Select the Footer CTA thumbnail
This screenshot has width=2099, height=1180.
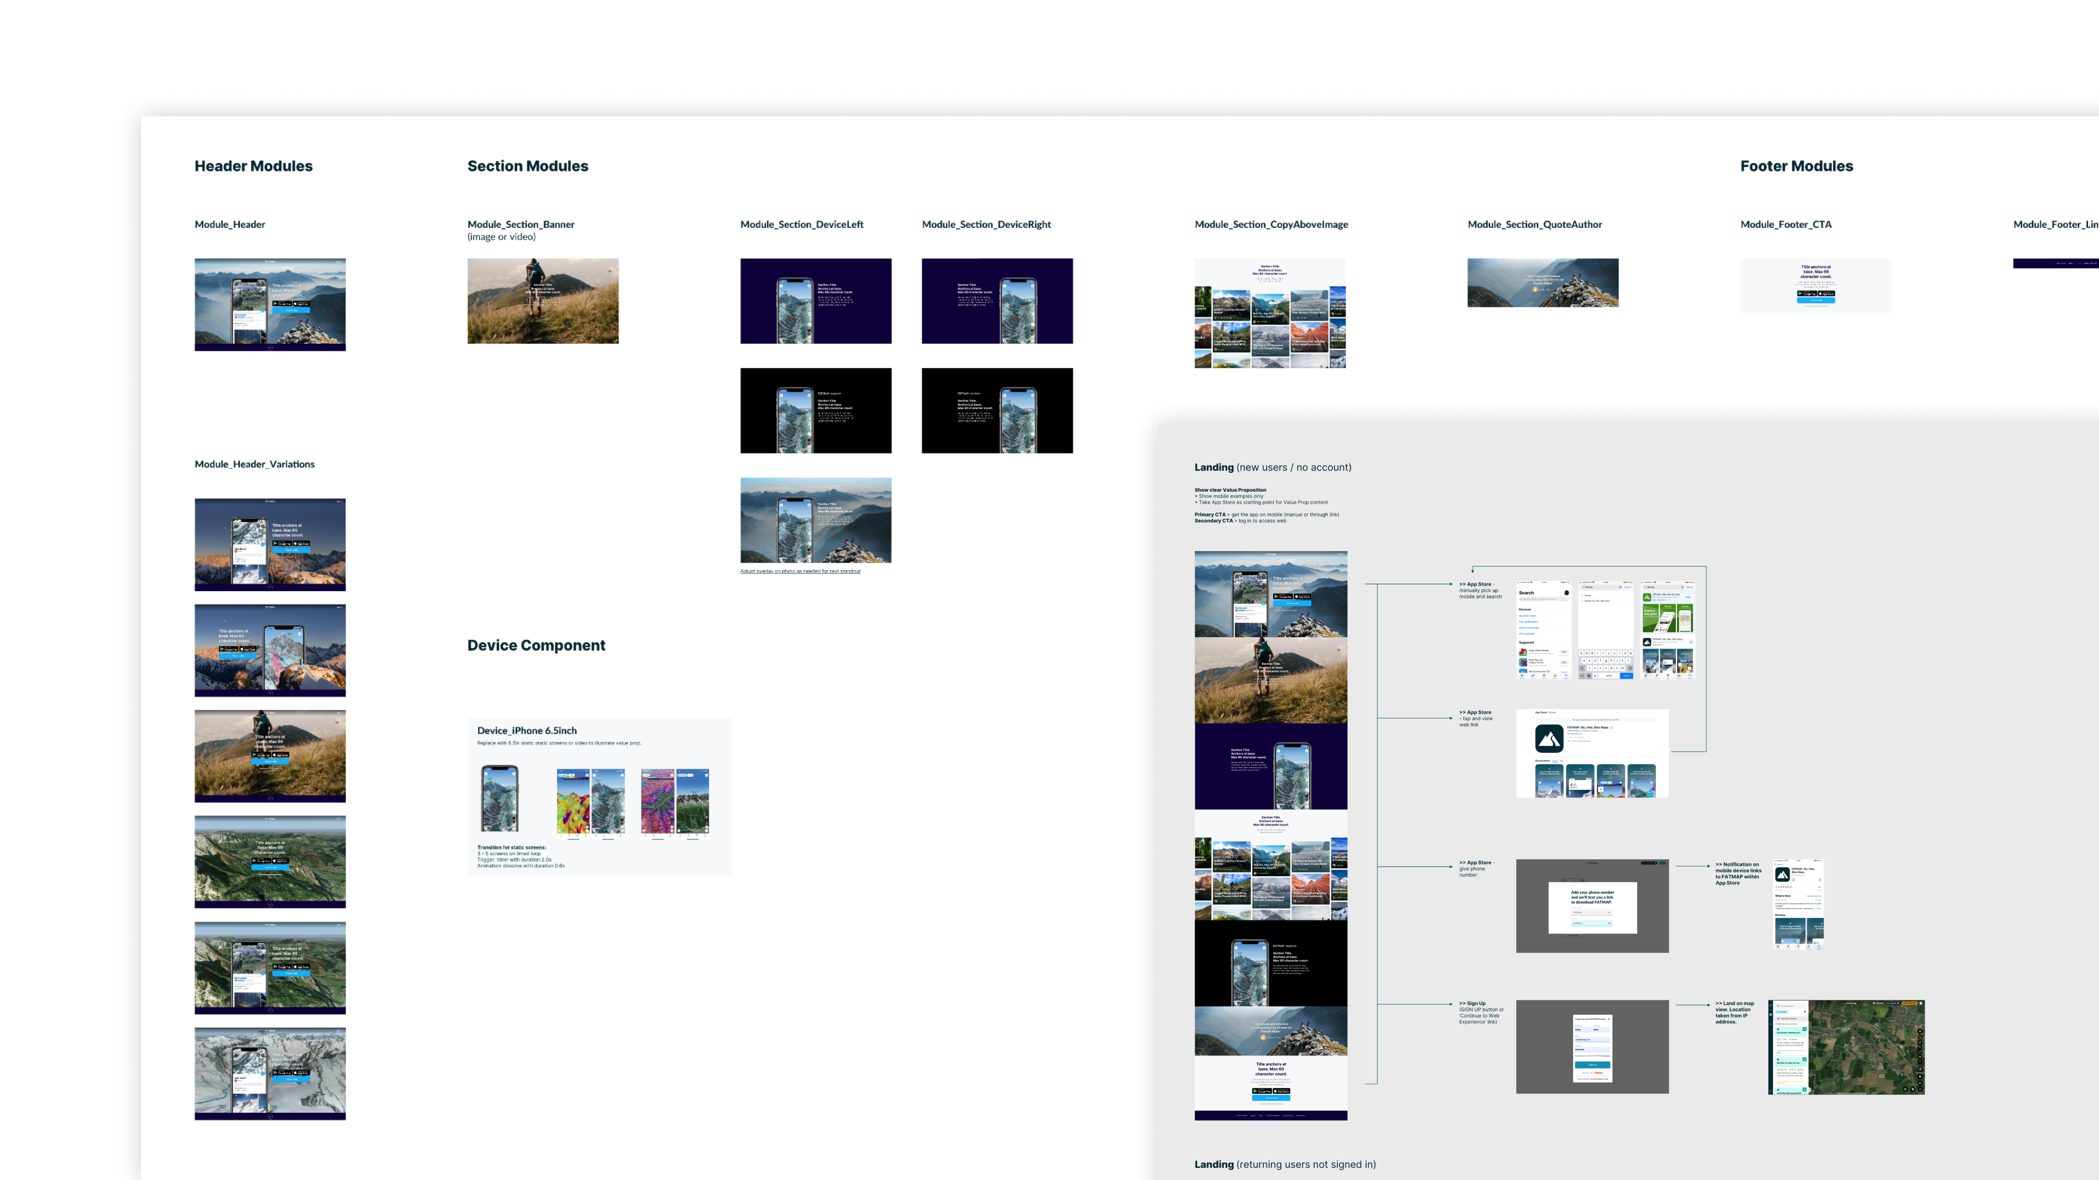(x=1815, y=285)
